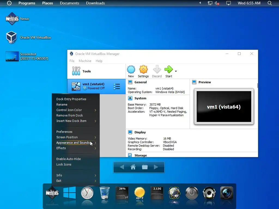Expand Control Icon Color submenu
The width and height of the screenshot is (279, 209).
point(76,110)
